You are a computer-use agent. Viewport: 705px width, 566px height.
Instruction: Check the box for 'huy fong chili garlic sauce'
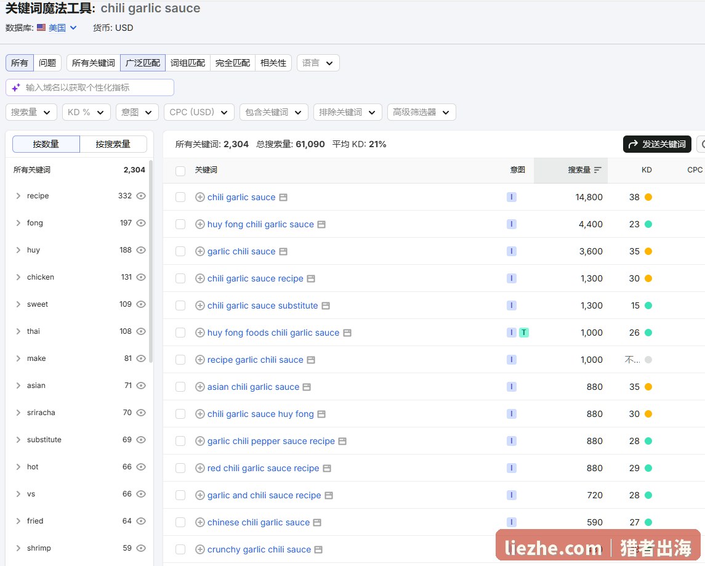[180, 224]
